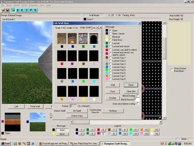
Task: Switch to the Walls 1-16 tab
Action: (60, 28)
